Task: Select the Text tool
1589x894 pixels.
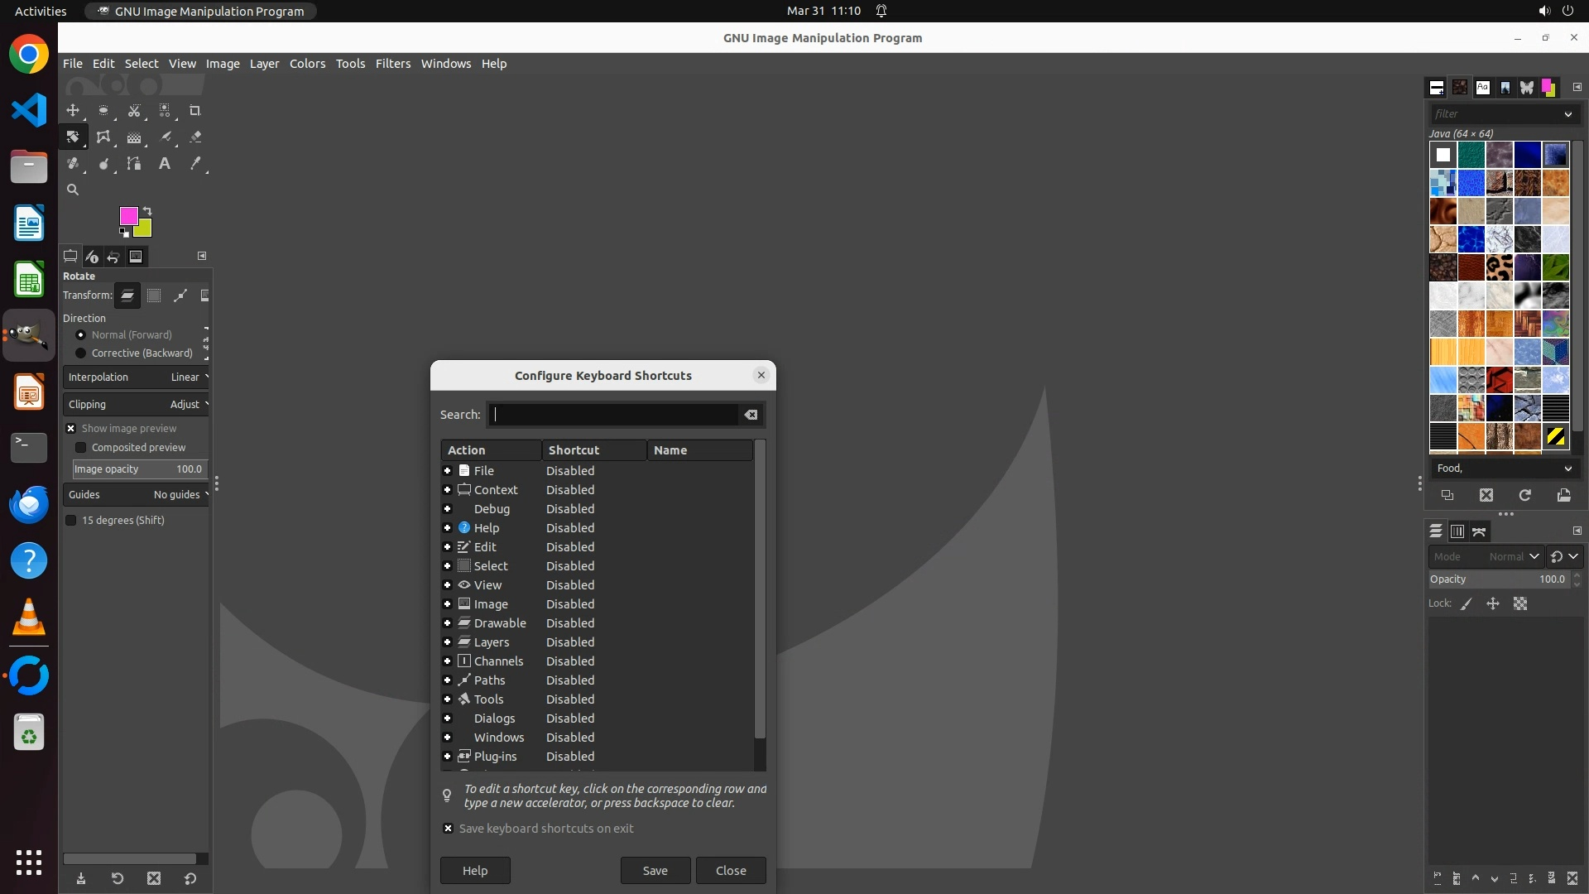Action: 165,164
